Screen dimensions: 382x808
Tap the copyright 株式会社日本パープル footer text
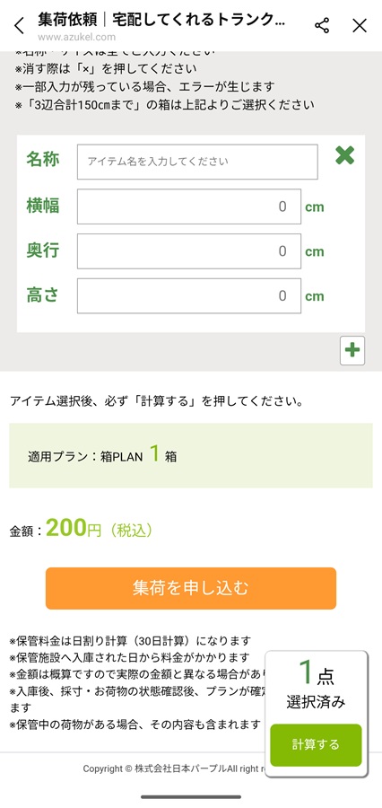174,768
